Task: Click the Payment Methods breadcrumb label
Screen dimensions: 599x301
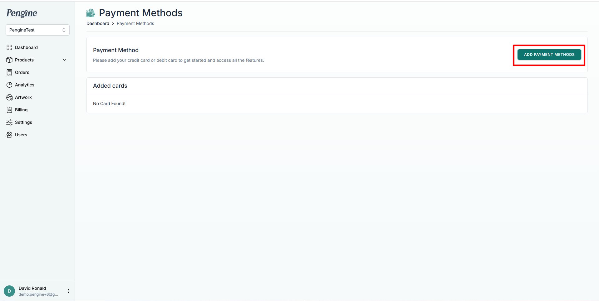Action: 135,23
